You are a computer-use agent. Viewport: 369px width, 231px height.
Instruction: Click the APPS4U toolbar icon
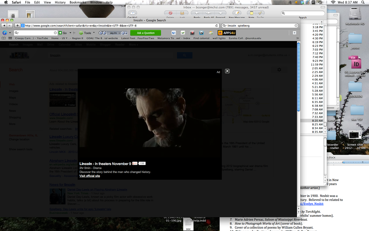[x=227, y=33]
